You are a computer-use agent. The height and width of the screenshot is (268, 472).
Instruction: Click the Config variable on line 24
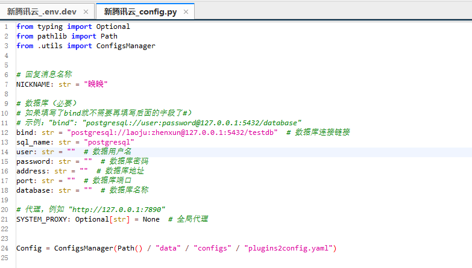[x=29, y=249]
